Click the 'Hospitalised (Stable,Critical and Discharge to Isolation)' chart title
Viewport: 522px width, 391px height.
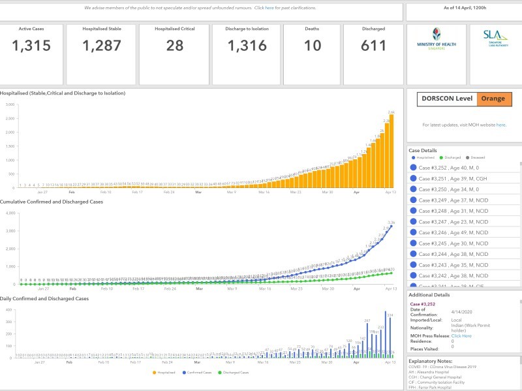[x=63, y=93]
